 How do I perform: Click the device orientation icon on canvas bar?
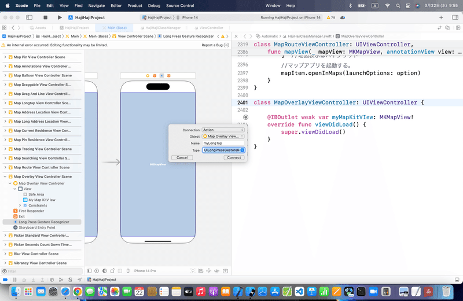(x=112, y=271)
